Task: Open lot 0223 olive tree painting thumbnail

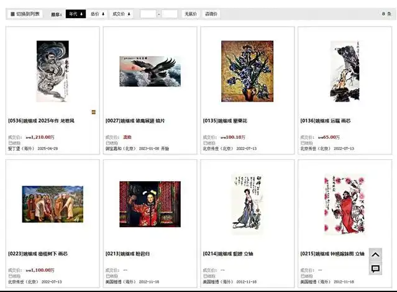Action: click(x=53, y=204)
